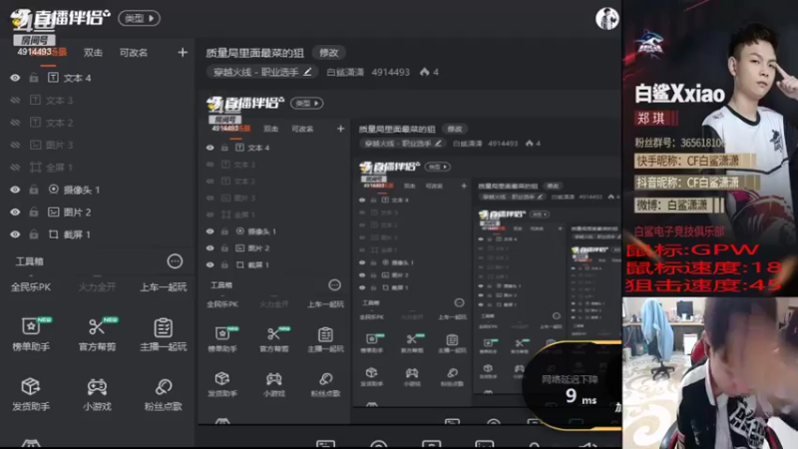Click fullscreen type icon of main 全屏 1 layer
This screenshot has height=449, width=798.
pyautogui.click(x=35, y=167)
